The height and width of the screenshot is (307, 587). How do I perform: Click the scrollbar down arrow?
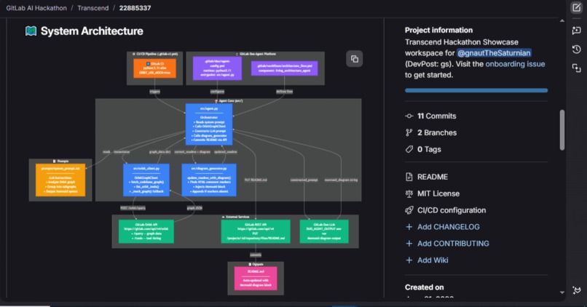click(562, 292)
